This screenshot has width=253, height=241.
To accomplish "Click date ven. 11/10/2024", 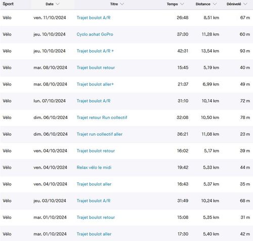I will click(x=50, y=18).
